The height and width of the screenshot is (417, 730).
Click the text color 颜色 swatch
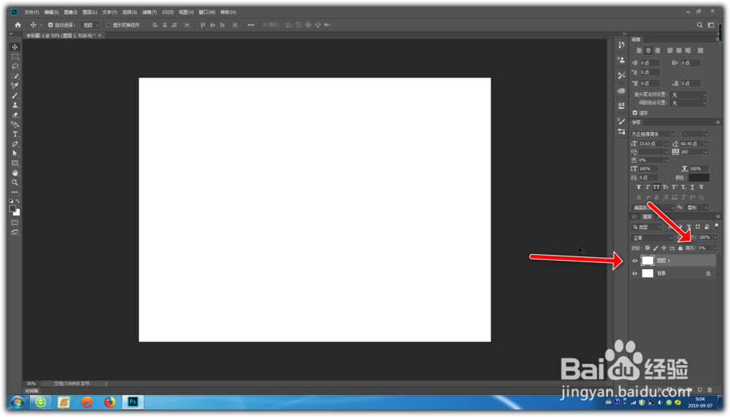[699, 177]
